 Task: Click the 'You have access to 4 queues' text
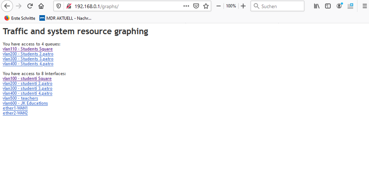(x=32, y=44)
